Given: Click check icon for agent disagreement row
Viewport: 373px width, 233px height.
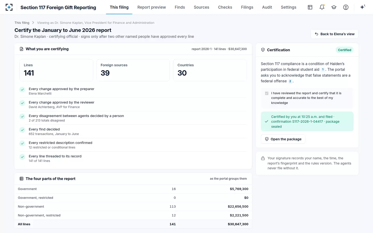Looking at the screenshot, I should 23,116.
